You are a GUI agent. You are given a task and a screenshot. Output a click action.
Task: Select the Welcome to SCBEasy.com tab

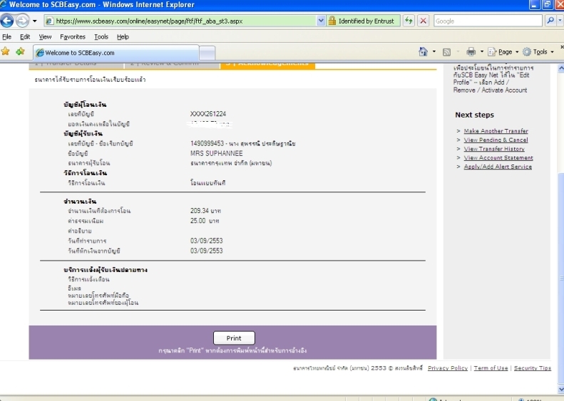click(x=116, y=53)
